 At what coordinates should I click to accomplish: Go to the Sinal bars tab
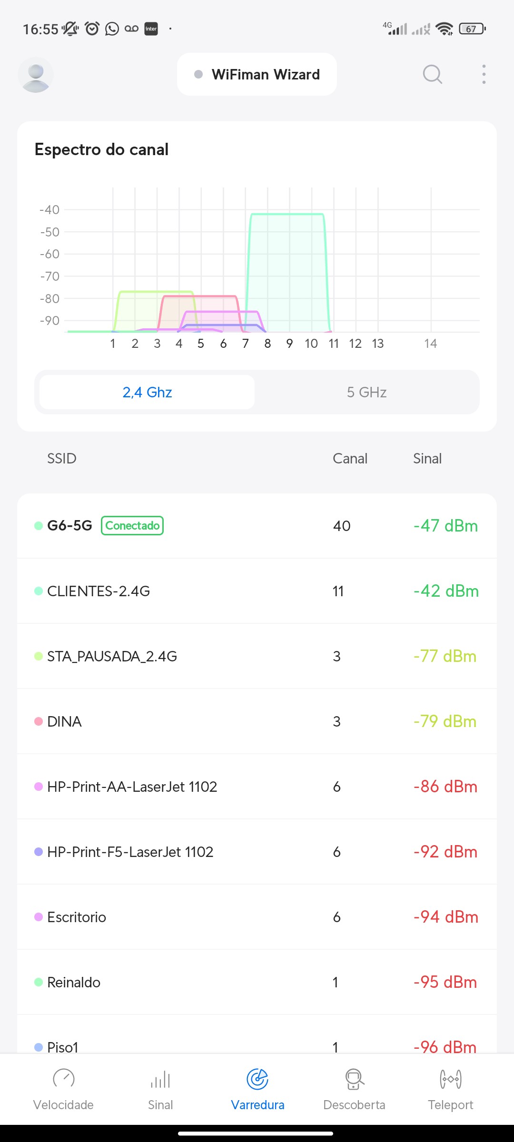(x=160, y=1088)
